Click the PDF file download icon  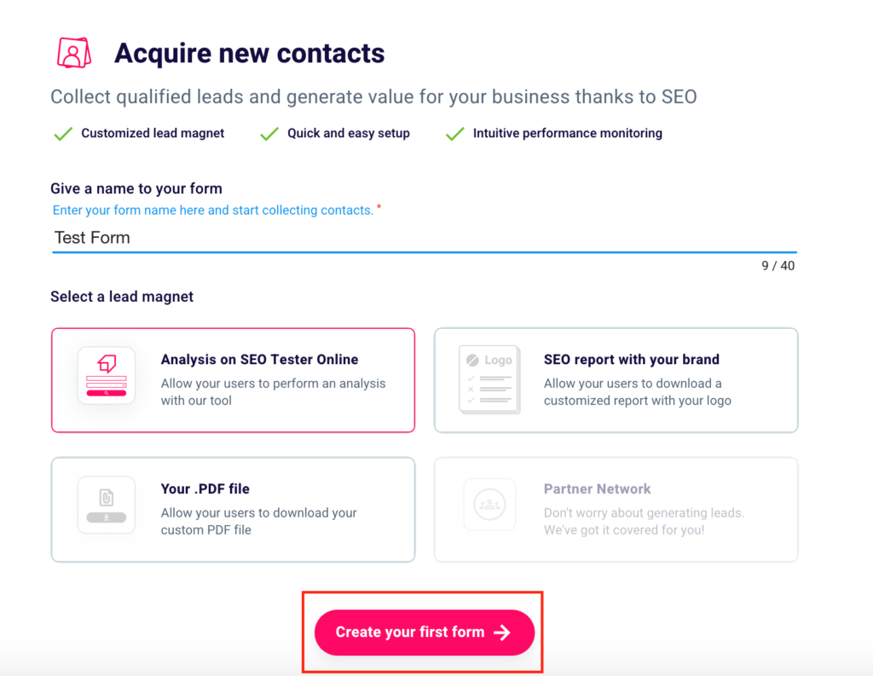click(107, 505)
